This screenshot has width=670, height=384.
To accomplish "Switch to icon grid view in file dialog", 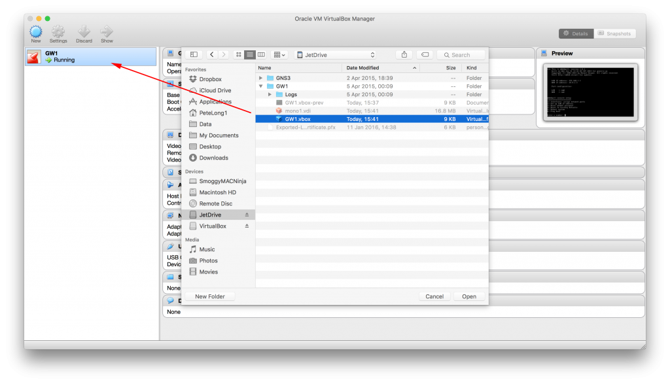I will [238, 54].
